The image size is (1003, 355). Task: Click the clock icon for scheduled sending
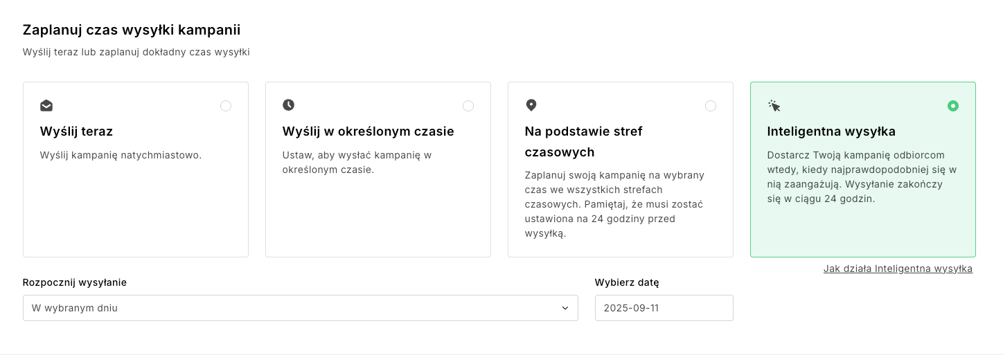(x=289, y=105)
